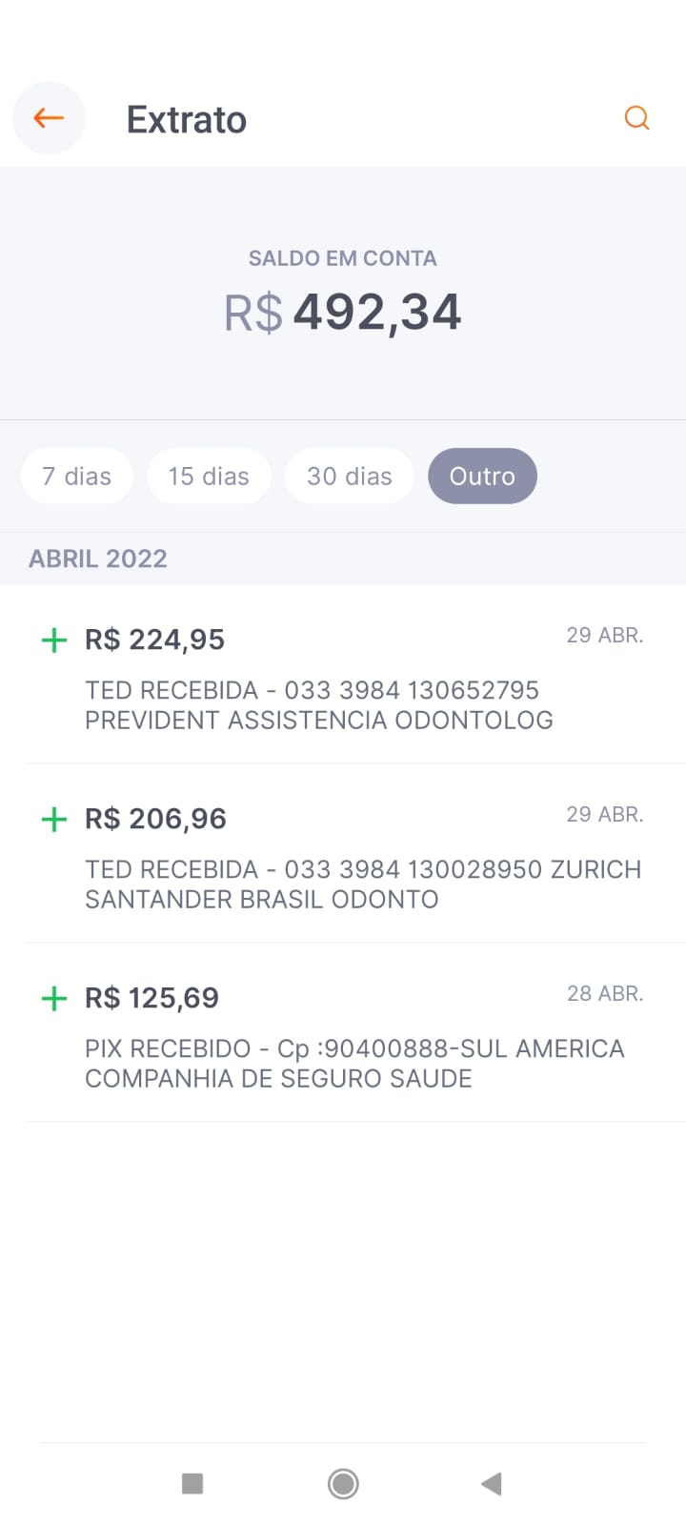This screenshot has height=1525, width=686.
Task: Tap the orange back arrow icon
Action: point(49,118)
